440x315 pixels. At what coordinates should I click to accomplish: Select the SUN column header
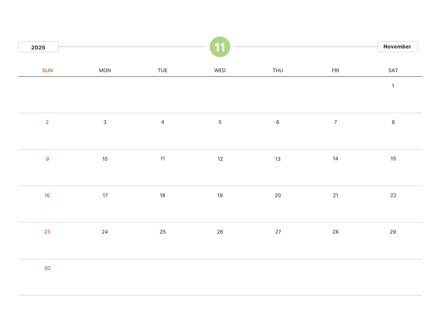tap(47, 70)
